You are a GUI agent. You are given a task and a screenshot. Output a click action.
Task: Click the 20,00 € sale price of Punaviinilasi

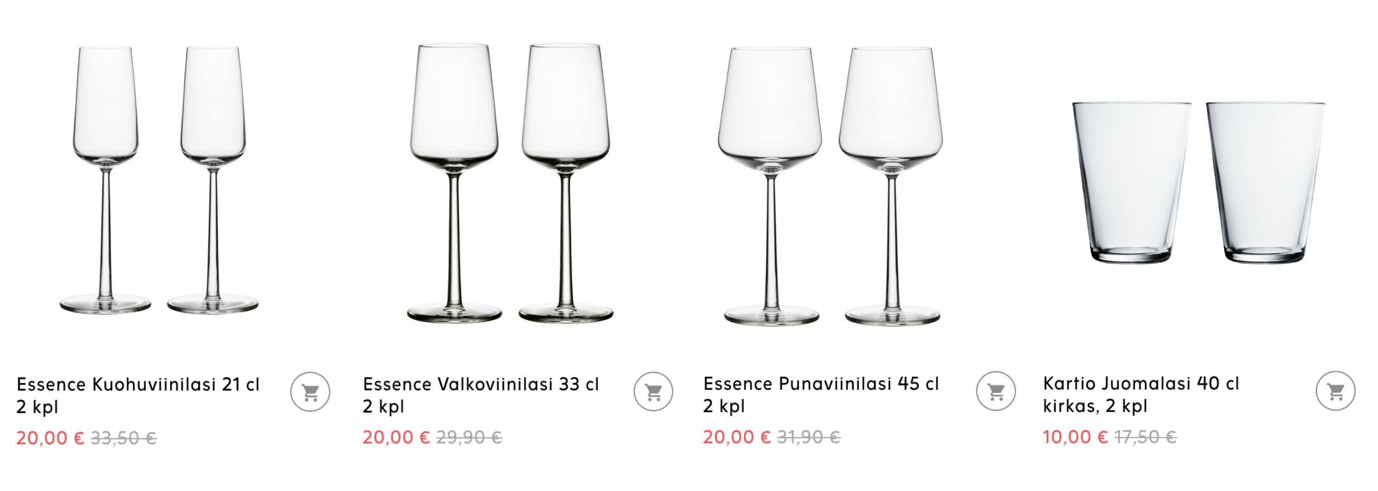[737, 437]
